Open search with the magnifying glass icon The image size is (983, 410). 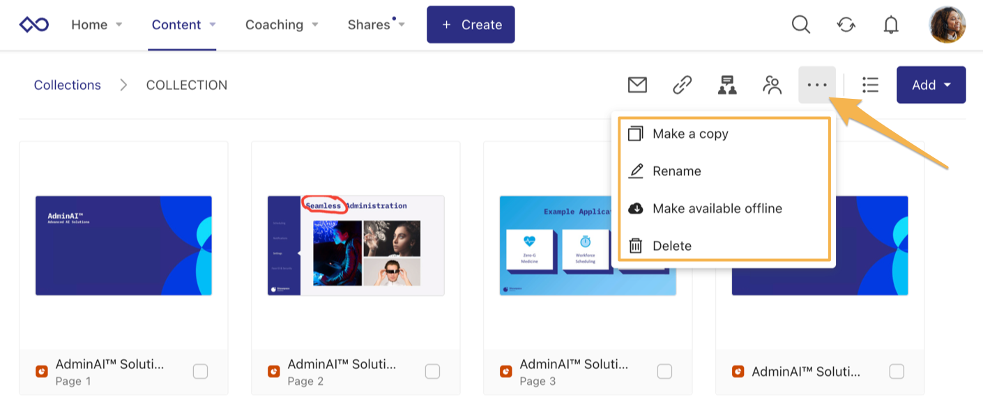point(800,24)
